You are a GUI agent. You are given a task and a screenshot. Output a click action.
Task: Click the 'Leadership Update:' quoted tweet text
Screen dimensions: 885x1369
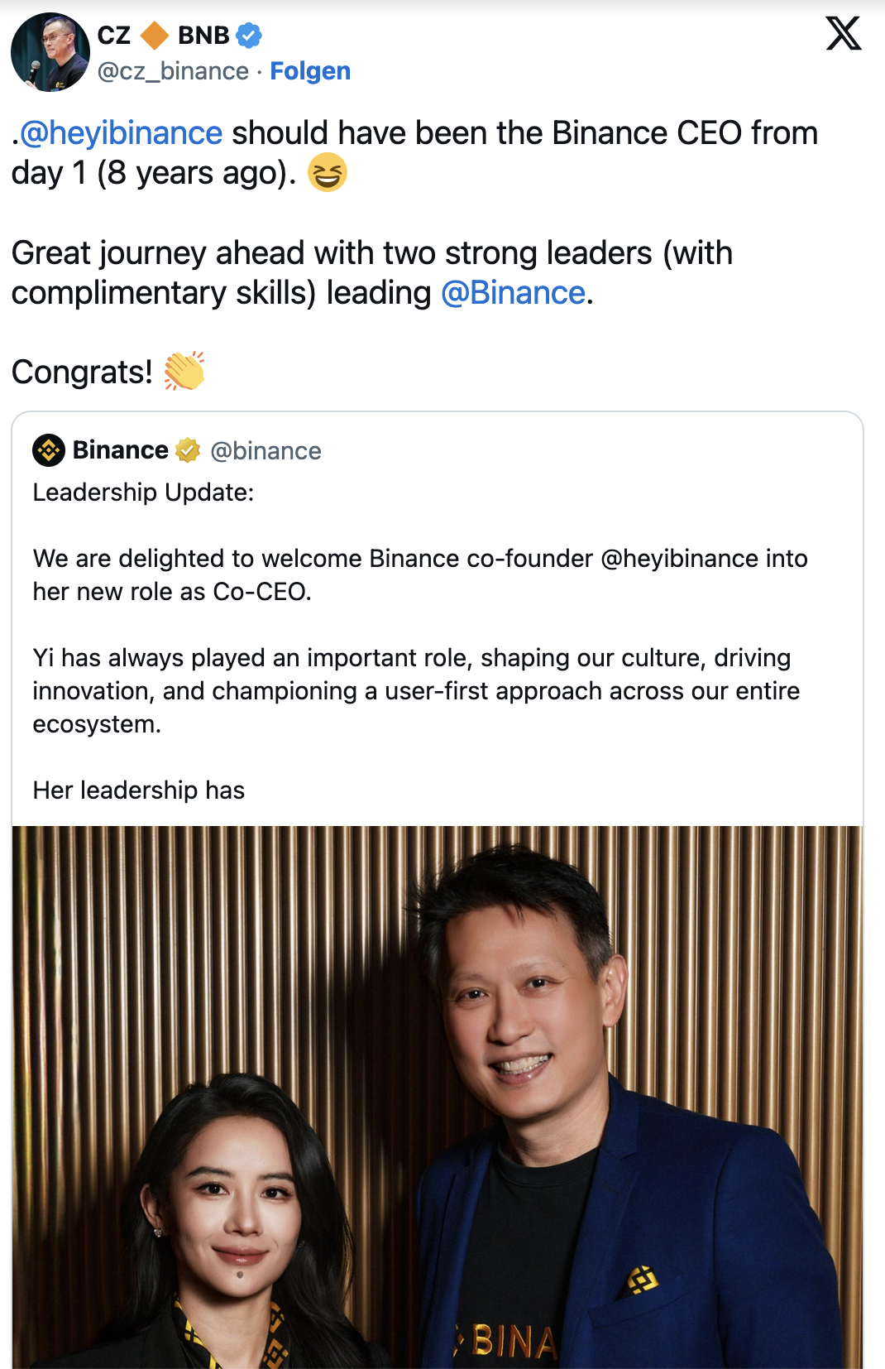143,492
